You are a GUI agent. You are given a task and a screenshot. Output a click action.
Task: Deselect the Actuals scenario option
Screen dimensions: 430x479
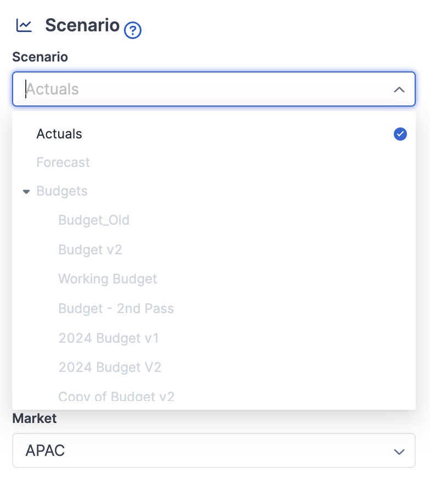(x=59, y=133)
